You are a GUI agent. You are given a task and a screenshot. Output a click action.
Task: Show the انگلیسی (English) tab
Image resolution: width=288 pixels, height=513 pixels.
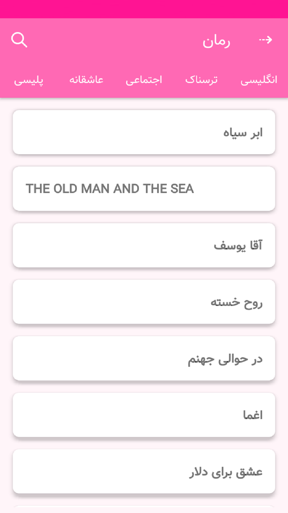(259, 80)
